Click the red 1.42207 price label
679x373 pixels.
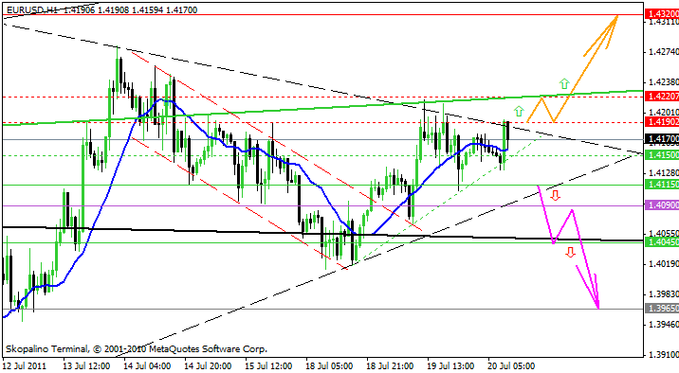coord(662,97)
